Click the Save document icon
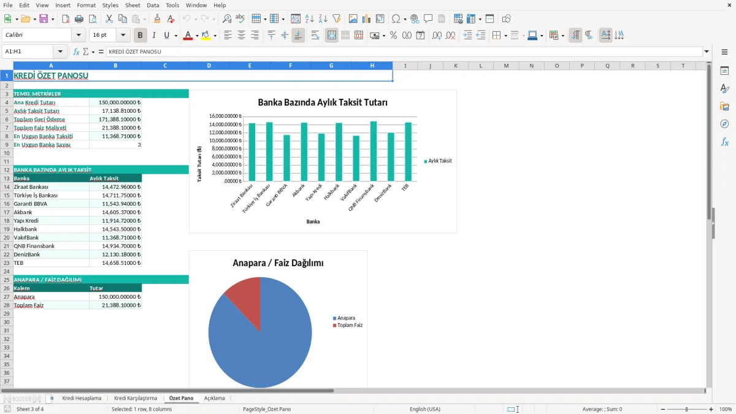The width and height of the screenshot is (736, 414). [44, 19]
